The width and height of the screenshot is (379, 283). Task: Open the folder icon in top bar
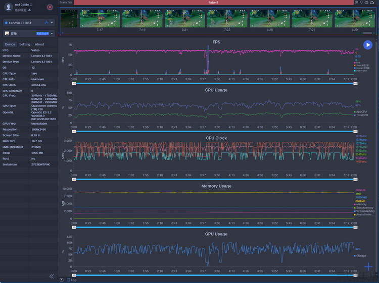(366, 3)
